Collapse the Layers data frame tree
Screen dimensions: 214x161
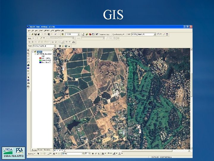tap(33, 52)
